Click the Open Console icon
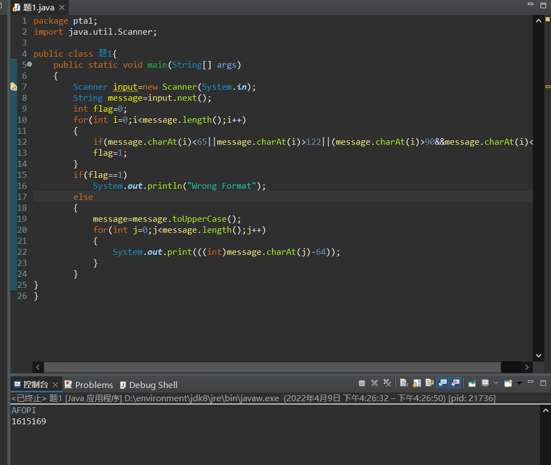 click(x=508, y=383)
